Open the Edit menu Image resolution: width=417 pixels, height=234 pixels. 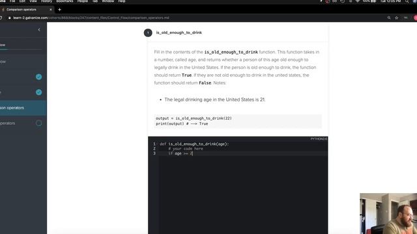[22, 1]
